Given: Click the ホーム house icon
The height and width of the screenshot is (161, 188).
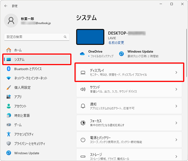Looking at the screenshot, I should tap(9, 50).
